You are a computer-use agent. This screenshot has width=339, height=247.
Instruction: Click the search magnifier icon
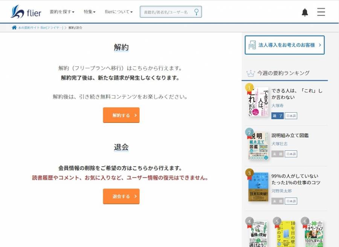pos(196,12)
